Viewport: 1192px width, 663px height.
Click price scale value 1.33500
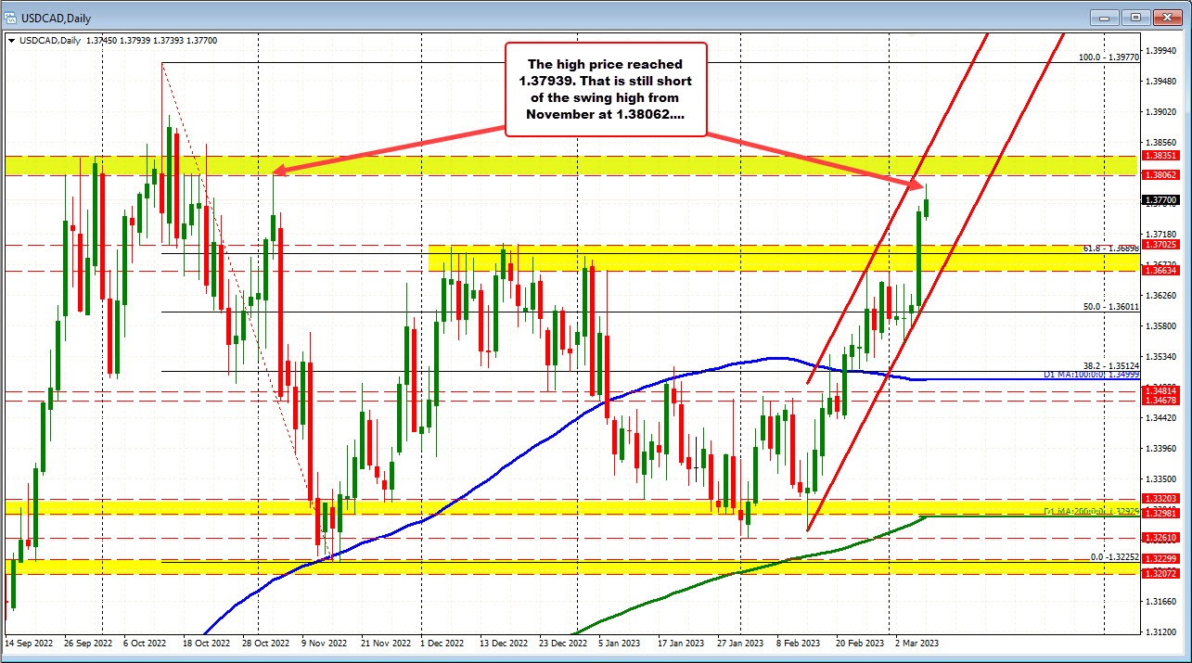click(1160, 479)
